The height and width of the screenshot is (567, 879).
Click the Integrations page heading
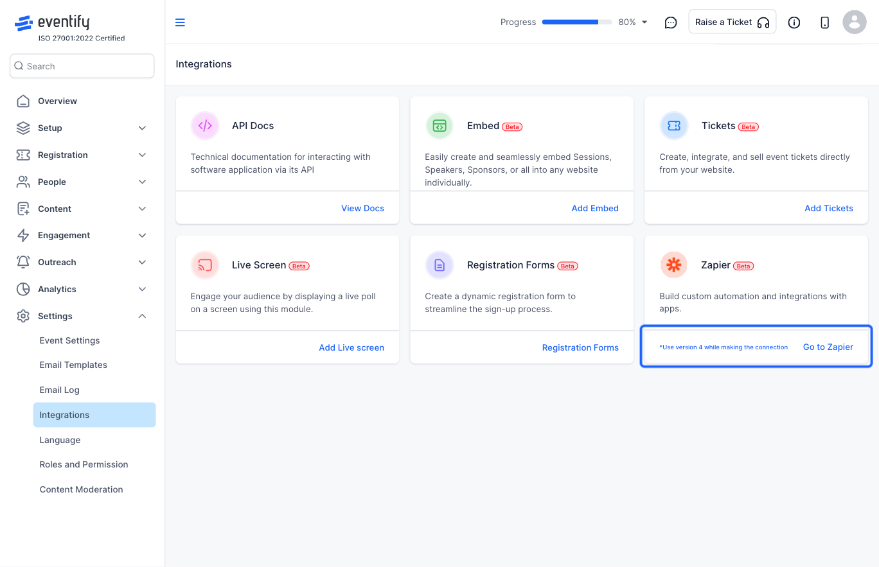click(x=204, y=64)
